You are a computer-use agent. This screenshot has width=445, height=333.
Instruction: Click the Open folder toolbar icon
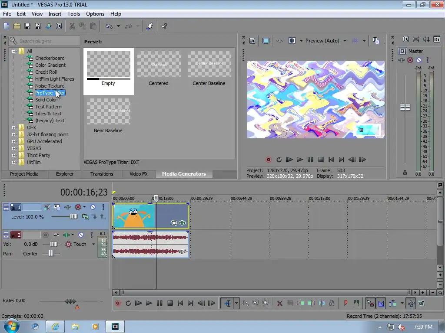point(17,26)
